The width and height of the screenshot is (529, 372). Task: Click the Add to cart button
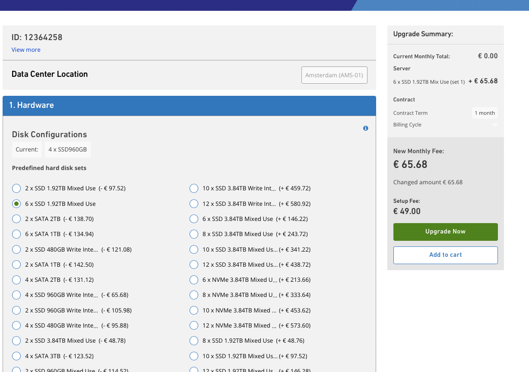[x=445, y=255]
